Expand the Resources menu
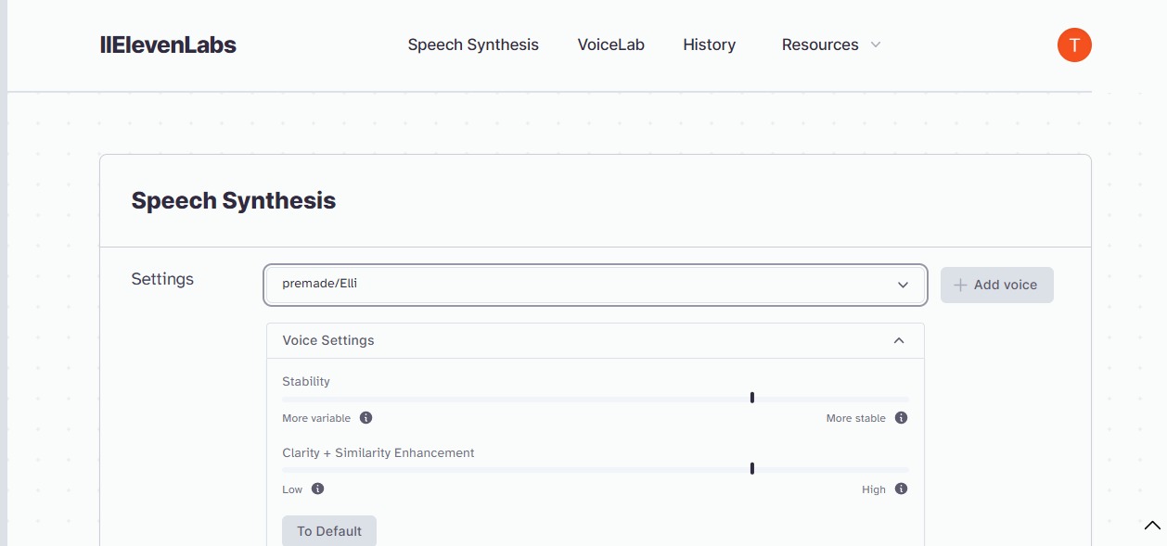Viewport: 1167px width, 546px height. coord(820,44)
